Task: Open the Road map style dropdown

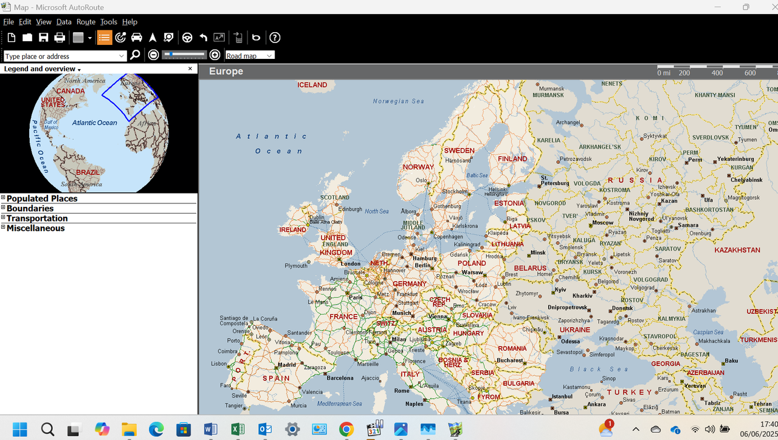Action: click(x=250, y=55)
